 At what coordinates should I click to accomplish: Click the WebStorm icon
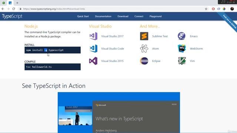[182, 48]
